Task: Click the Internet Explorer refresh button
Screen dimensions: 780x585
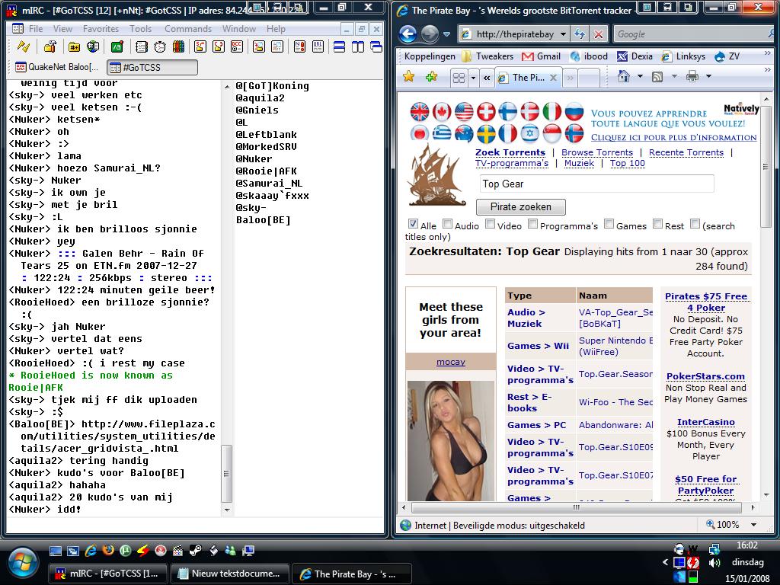Action: 580,34
